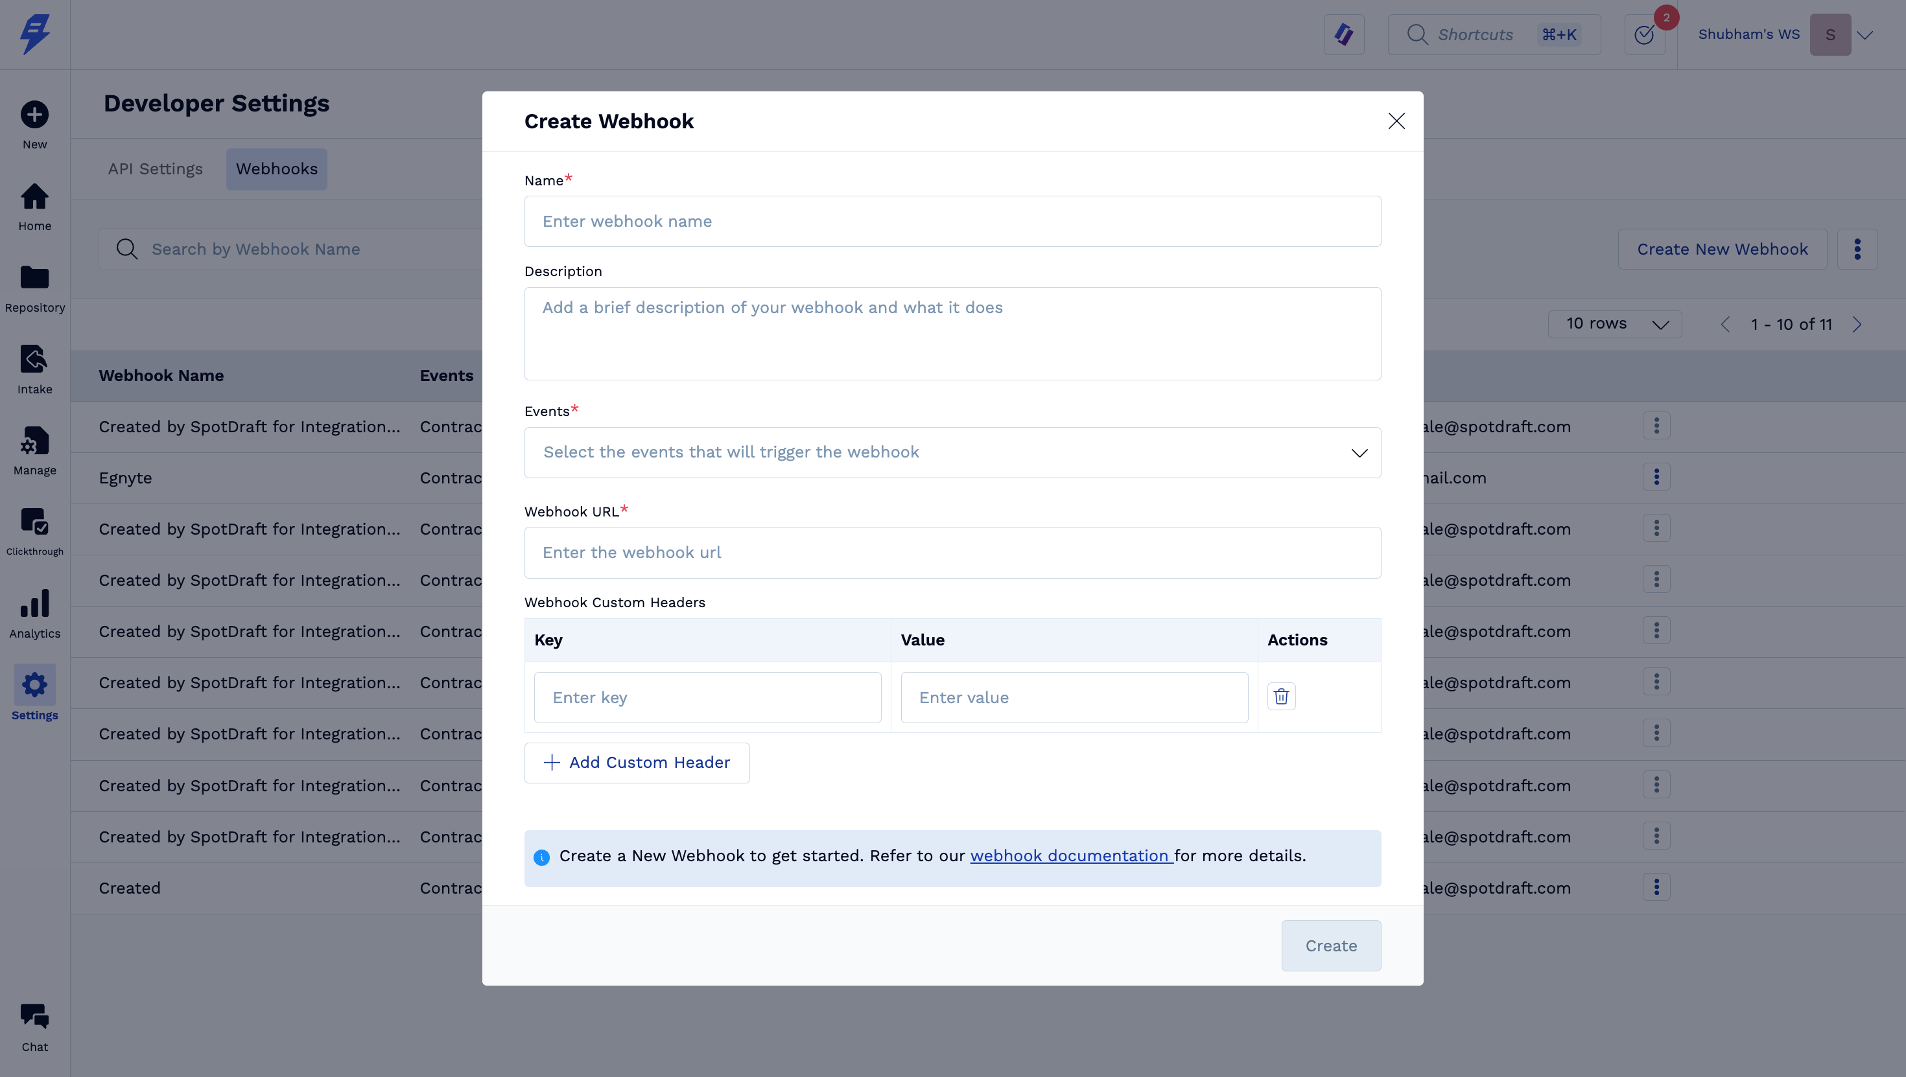Delete the custom header row with trash icon
Screen dimensions: 1906x1077
[1281, 696]
